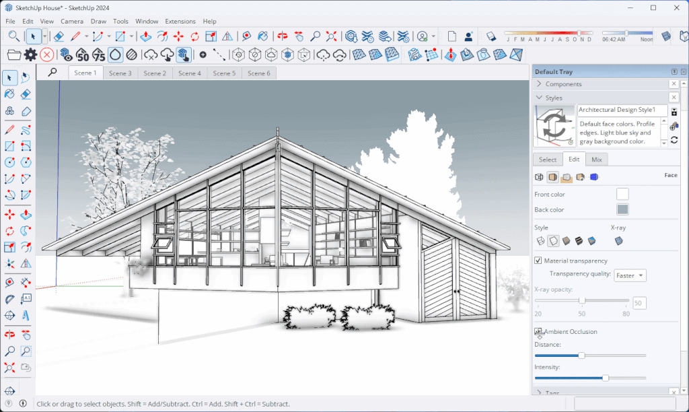Image resolution: width=689 pixels, height=412 pixels.
Task: Click the Create new style button
Action: pos(674,127)
